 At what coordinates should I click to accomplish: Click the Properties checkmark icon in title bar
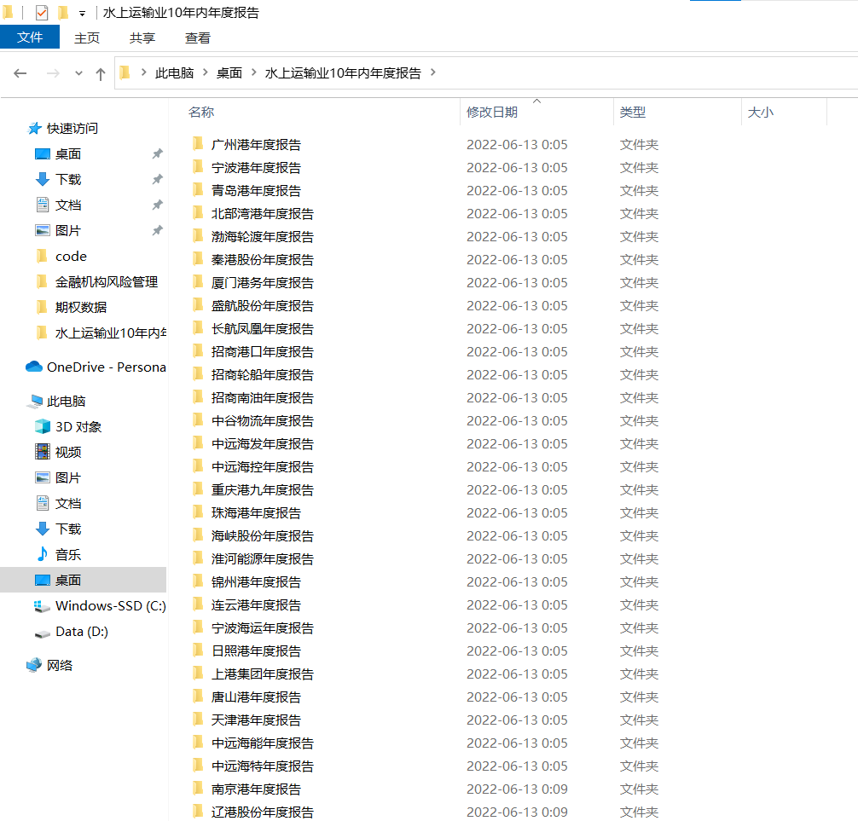[42, 12]
